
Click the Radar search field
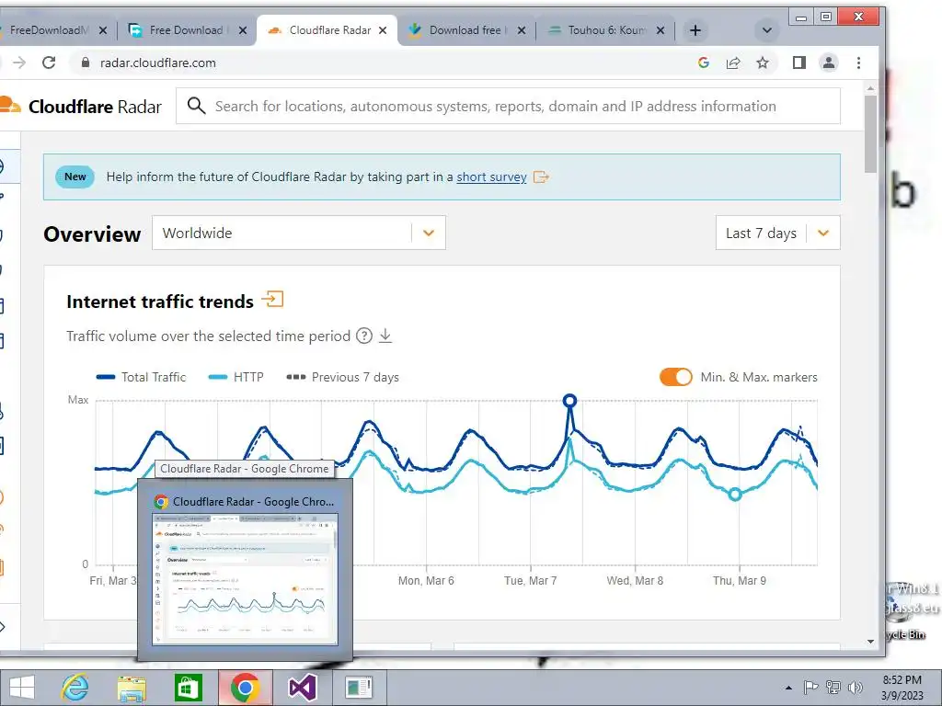tap(508, 107)
